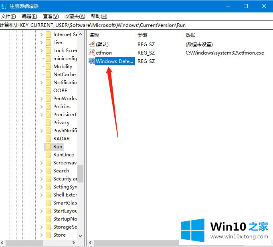Expand the Lock Scree key

click(x=41, y=51)
